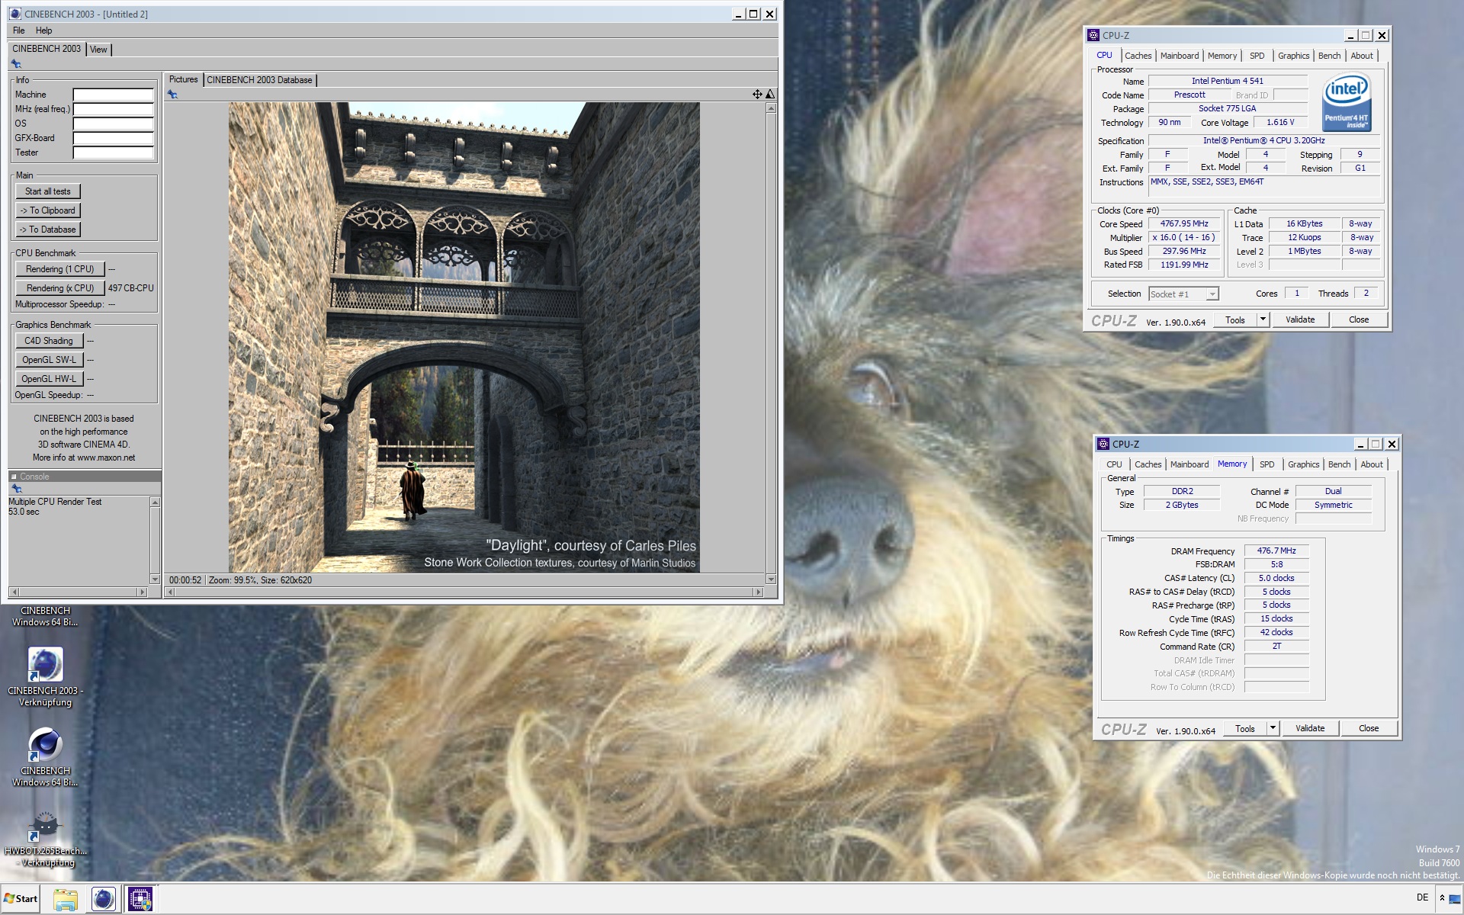Click the rendered Daylight image
The height and width of the screenshot is (915, 1464).
coord(464,337)
